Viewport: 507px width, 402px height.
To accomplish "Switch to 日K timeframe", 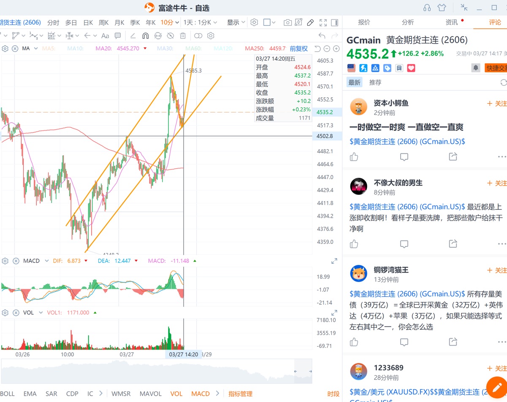I will 88,22.
